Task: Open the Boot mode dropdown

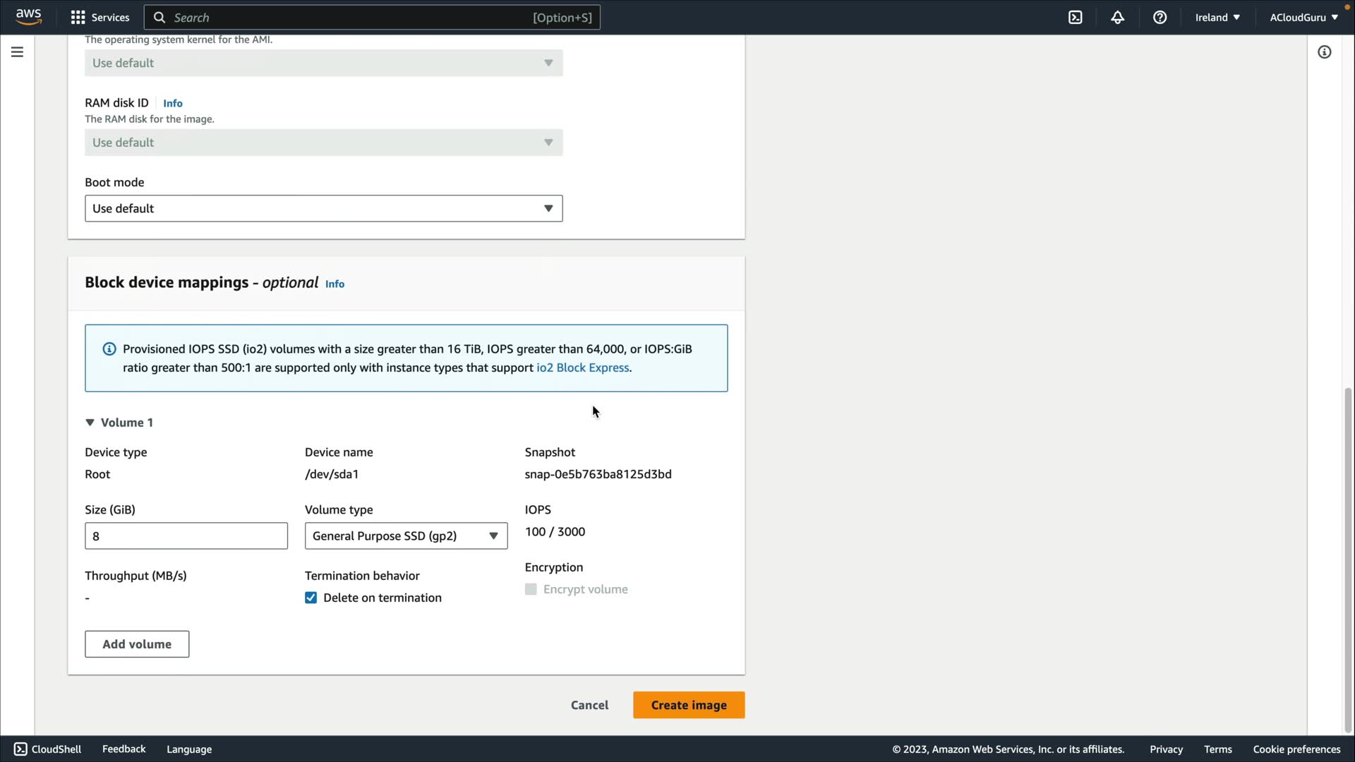Action: click(323, 208)
